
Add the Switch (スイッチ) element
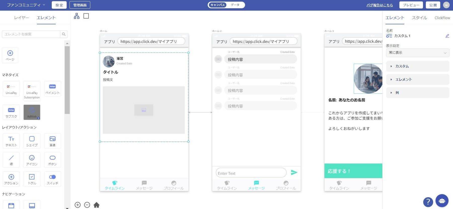point(52,179)
